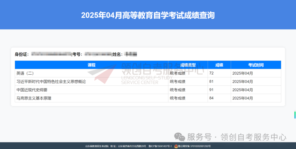296x149 pixels.
Task: Click 统考成绩 in the 中国近现代史纲要 row
Action: [177, 90]
